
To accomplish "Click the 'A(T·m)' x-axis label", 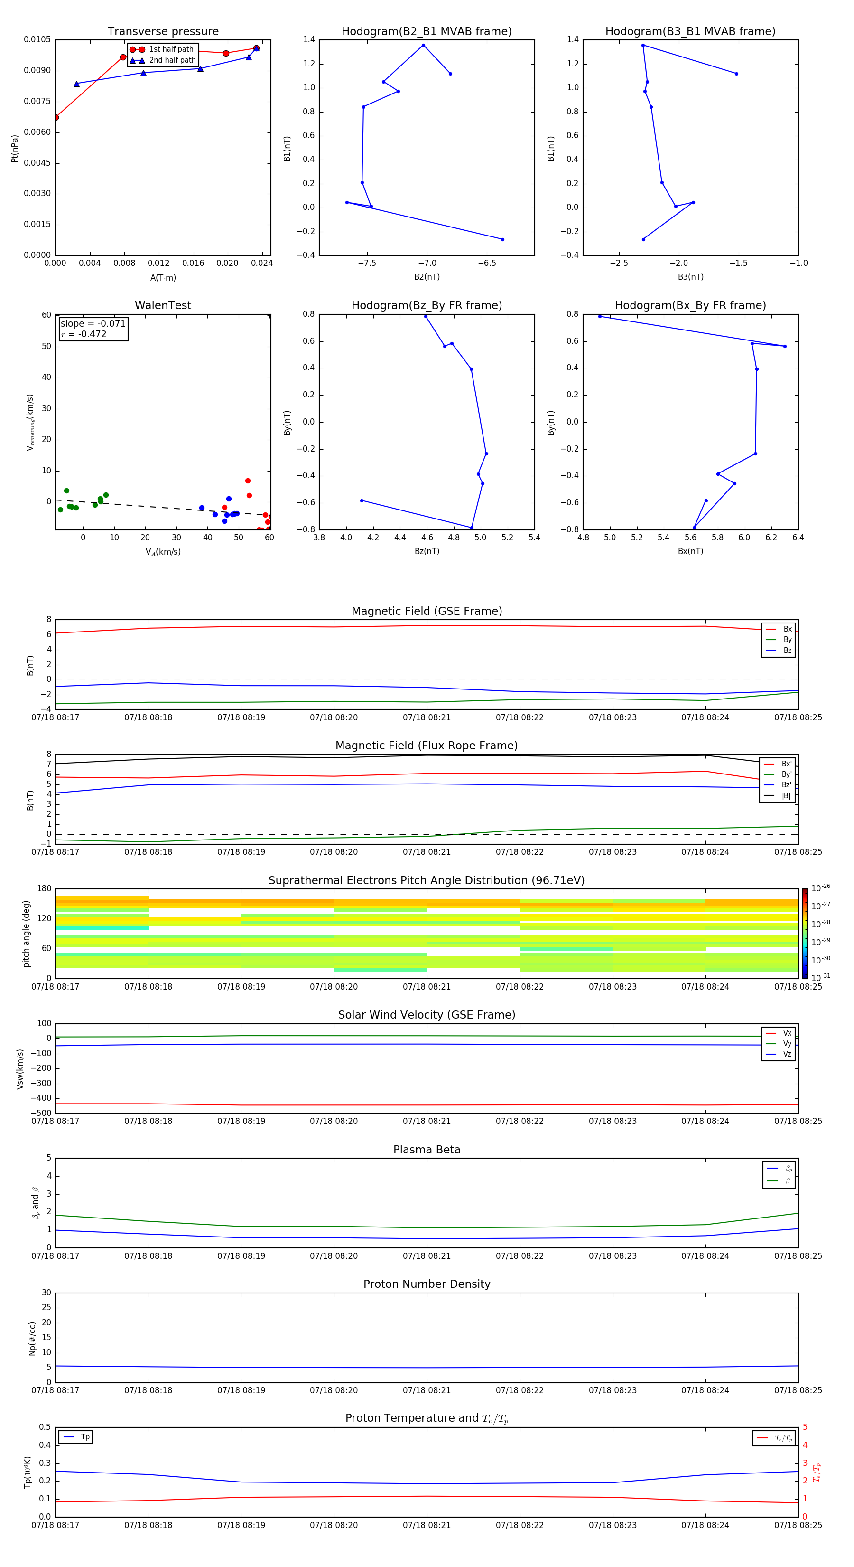I will coord(163,277).
